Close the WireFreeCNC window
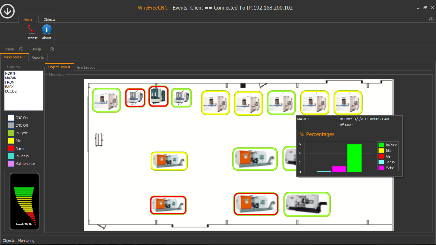Screen dimensions: 436x245 point(432,8)
